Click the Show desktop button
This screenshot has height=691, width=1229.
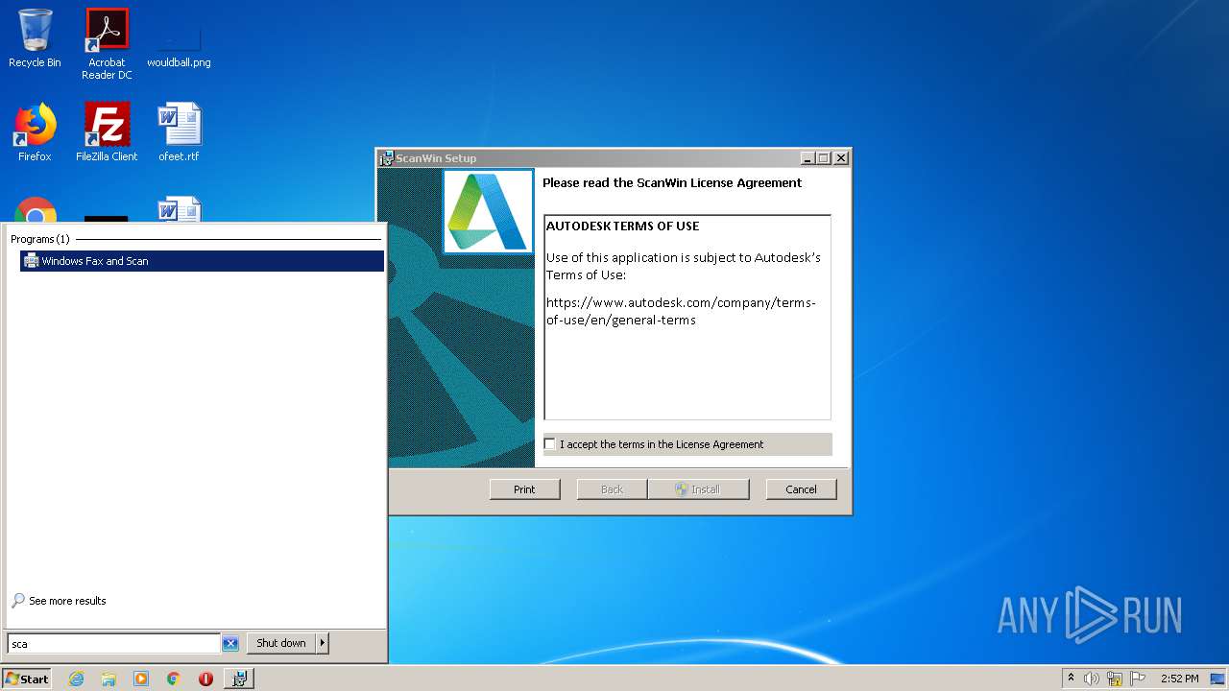click(x=1219, y=679)
